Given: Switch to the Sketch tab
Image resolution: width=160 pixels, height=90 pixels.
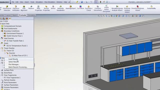Looking at the screenshot, I should pos(15,15).
